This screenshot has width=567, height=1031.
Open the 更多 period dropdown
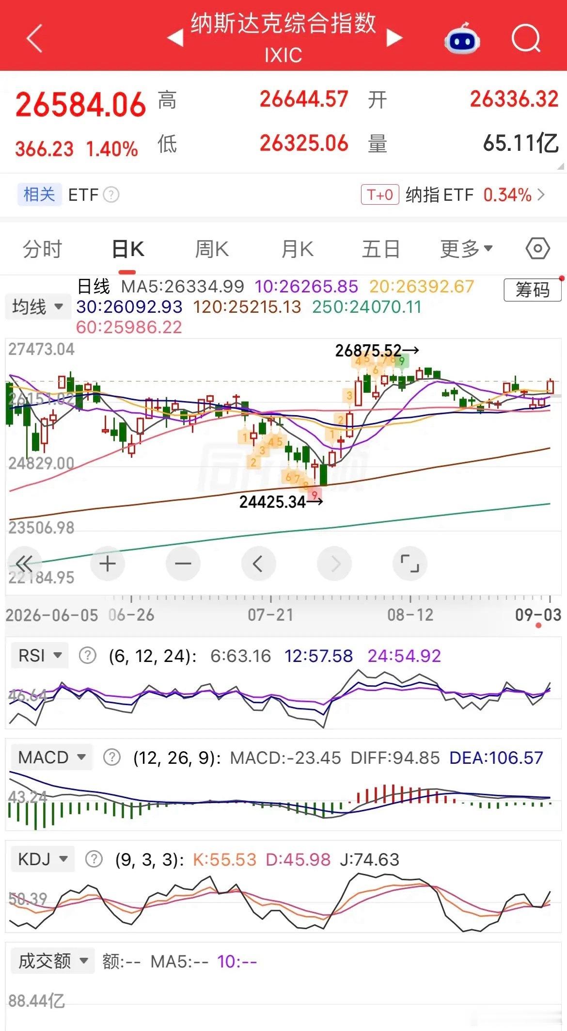pos(466,249)
